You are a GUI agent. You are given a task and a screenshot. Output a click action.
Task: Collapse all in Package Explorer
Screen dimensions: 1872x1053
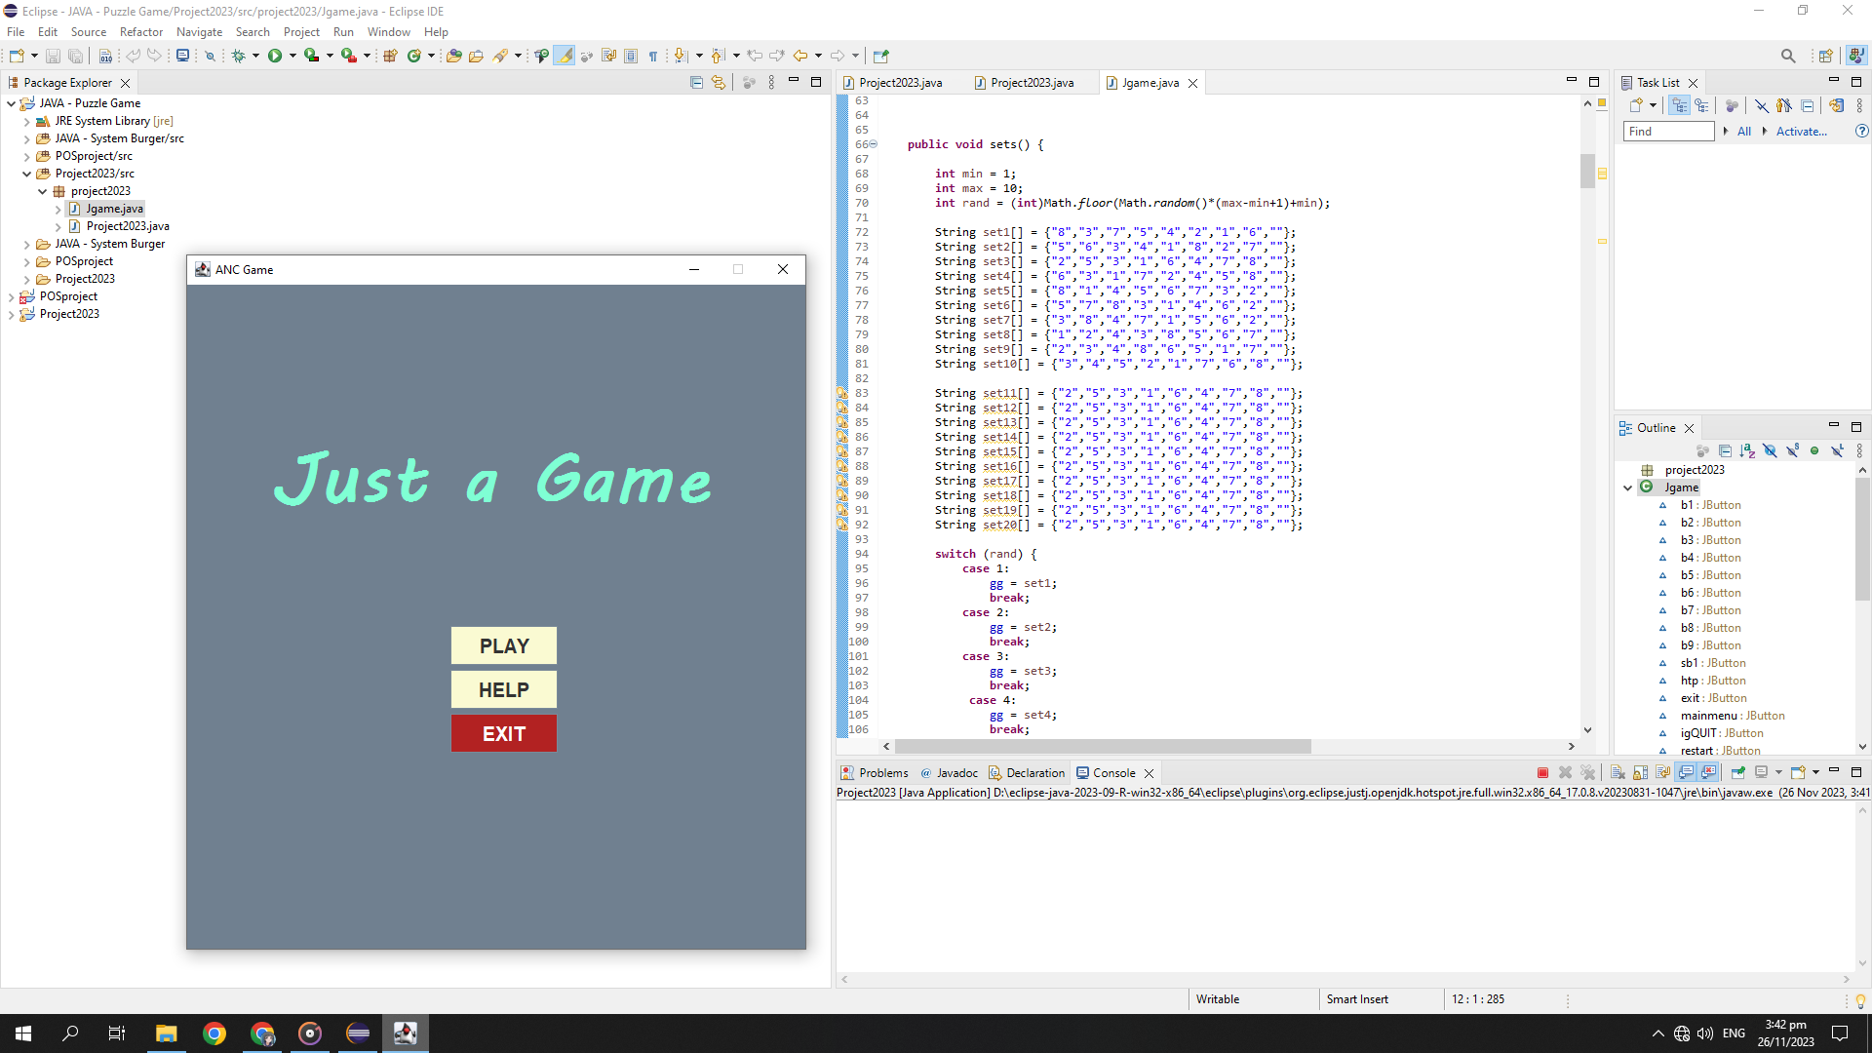pyautogui.click(x=696, y=83)
